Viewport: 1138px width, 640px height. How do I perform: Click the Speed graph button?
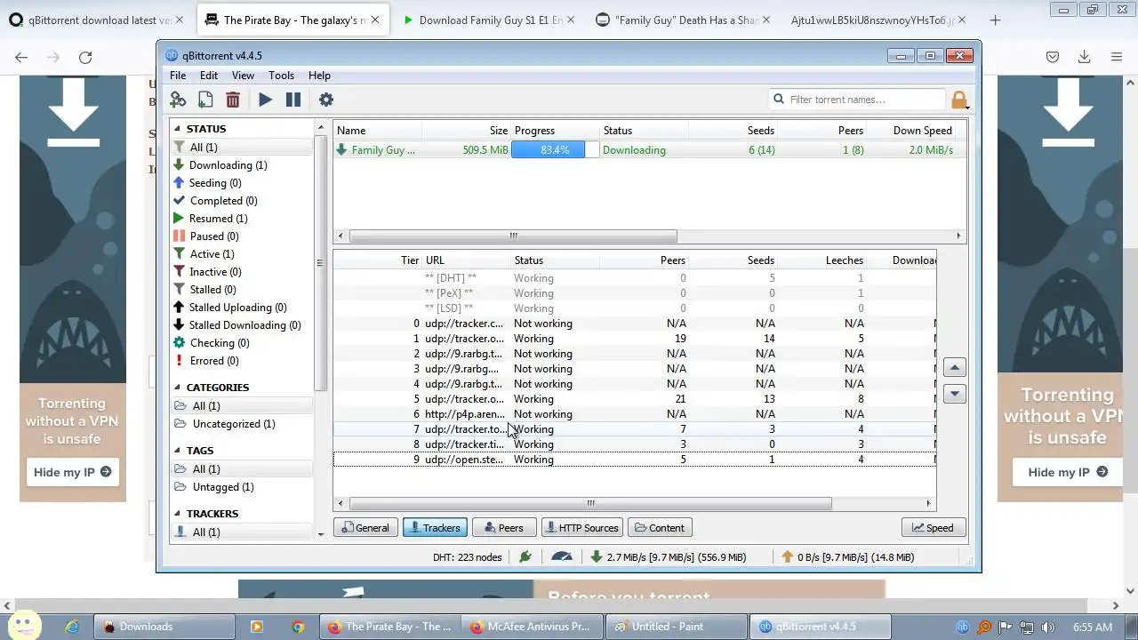click(933, 527)
